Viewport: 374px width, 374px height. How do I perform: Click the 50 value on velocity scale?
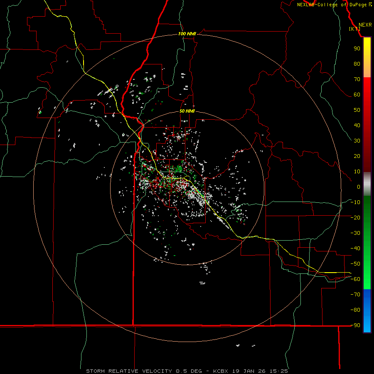[357, 110]
